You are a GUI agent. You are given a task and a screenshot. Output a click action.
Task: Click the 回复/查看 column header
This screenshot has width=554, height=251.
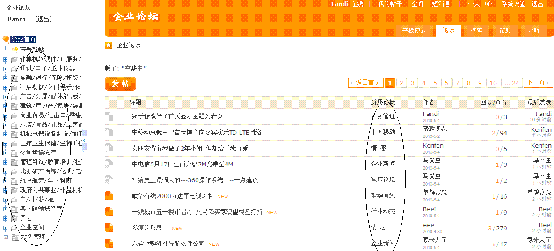pos(494,103)
